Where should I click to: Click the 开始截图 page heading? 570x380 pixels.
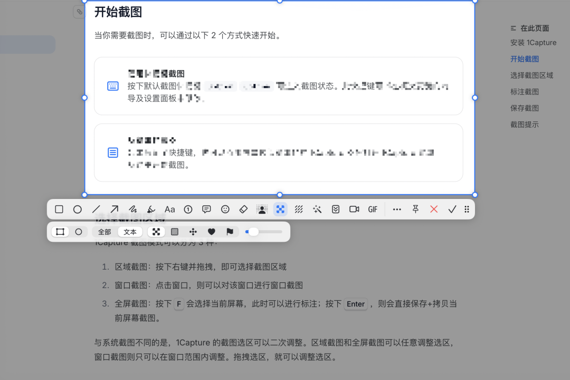118,12
